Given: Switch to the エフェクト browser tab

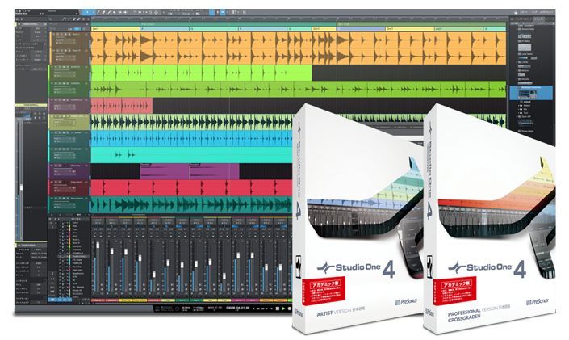Looking at the screenshot, I should coord(538,19).
